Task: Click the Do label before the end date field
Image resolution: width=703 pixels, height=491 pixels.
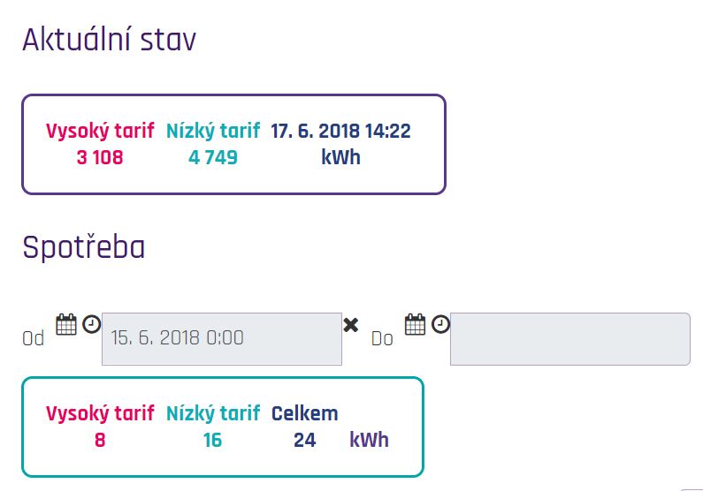Action: click(382, 339)
